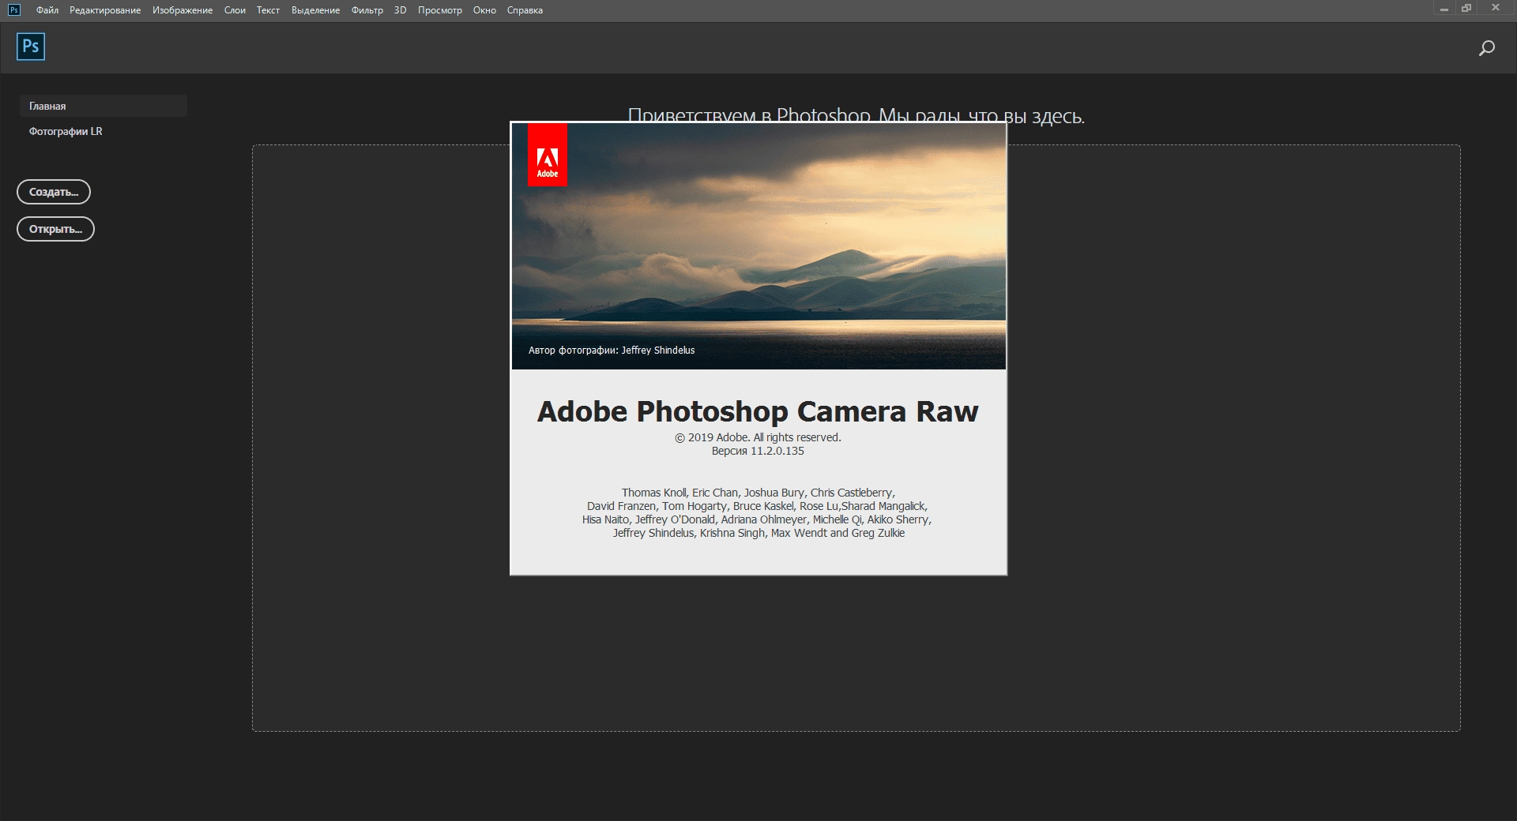The width and height of the screenshot is (1517, 821).
Task: Open the Файл menu
Action: tap(47, 10)
